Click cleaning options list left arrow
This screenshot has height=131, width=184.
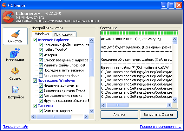click(x=34, y=116)
